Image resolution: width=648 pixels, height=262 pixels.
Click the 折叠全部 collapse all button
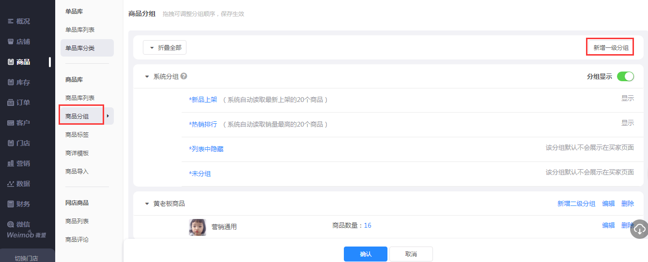tap(165, 47)
